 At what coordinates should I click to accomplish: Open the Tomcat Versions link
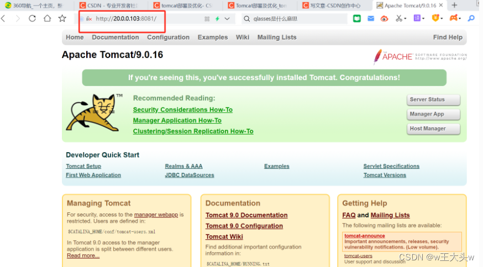(x=385, y=175)
